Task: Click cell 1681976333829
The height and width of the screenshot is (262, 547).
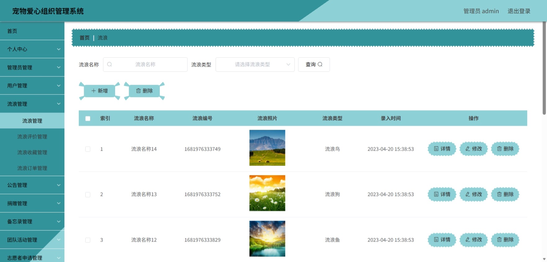Action: click(x=202, y=240)
